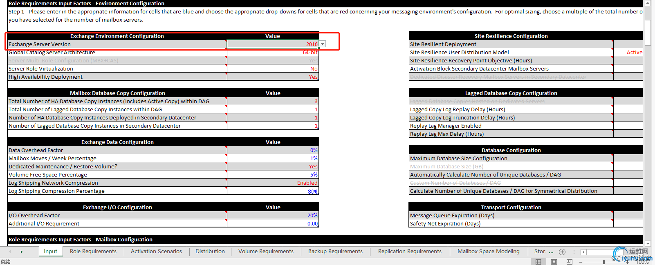Click Message Queue Expiration (Days) cell
The width and height of the screenshot is (655, 265).
coord(511,215)
